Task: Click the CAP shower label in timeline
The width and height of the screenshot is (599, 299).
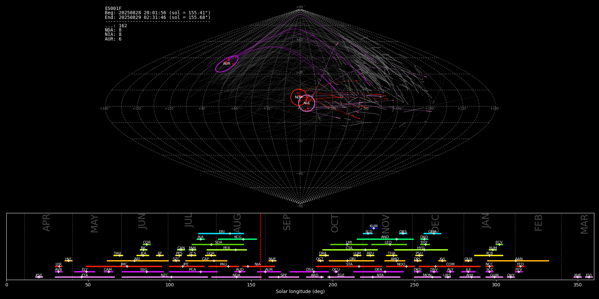Action: [x=206, y=259]
